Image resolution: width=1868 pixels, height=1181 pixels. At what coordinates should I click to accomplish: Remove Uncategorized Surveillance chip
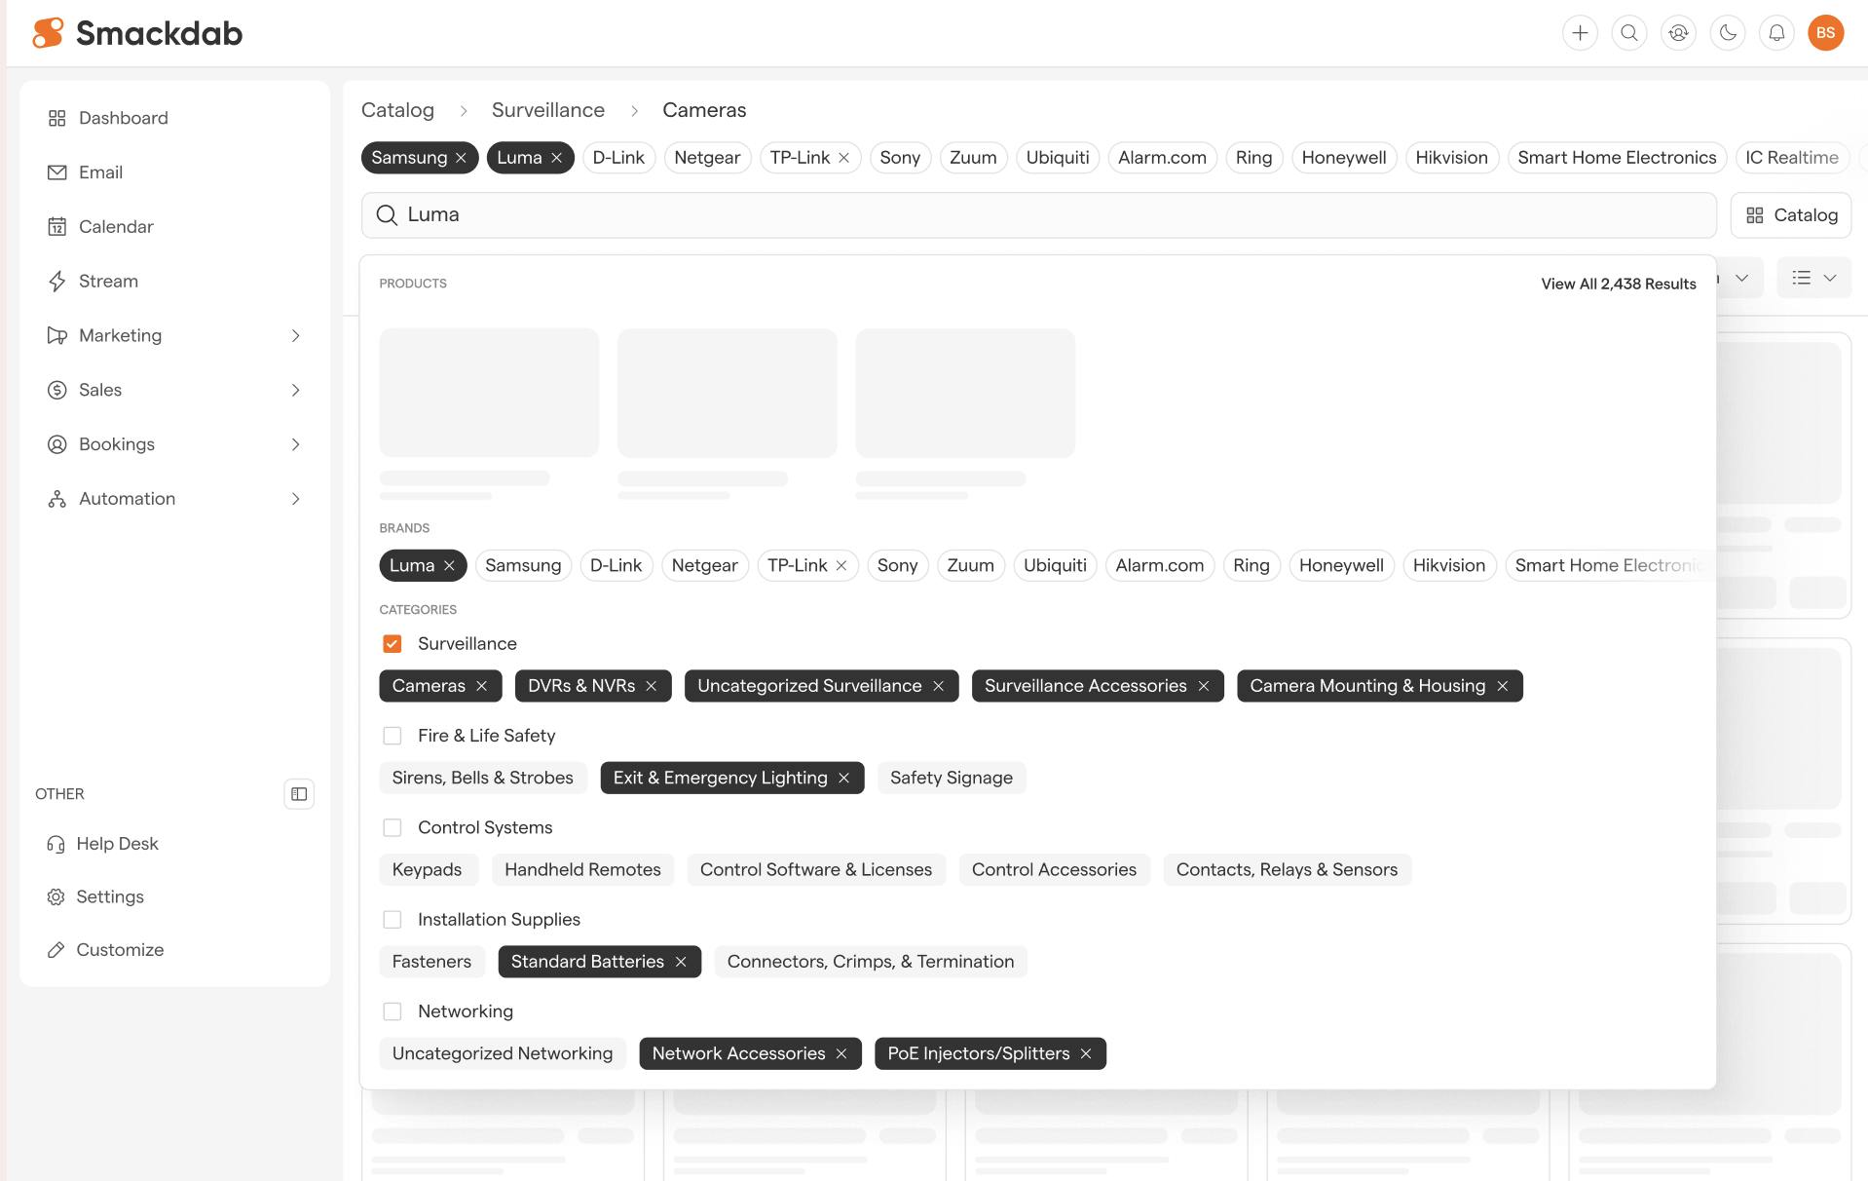click(x=939, y=687)
